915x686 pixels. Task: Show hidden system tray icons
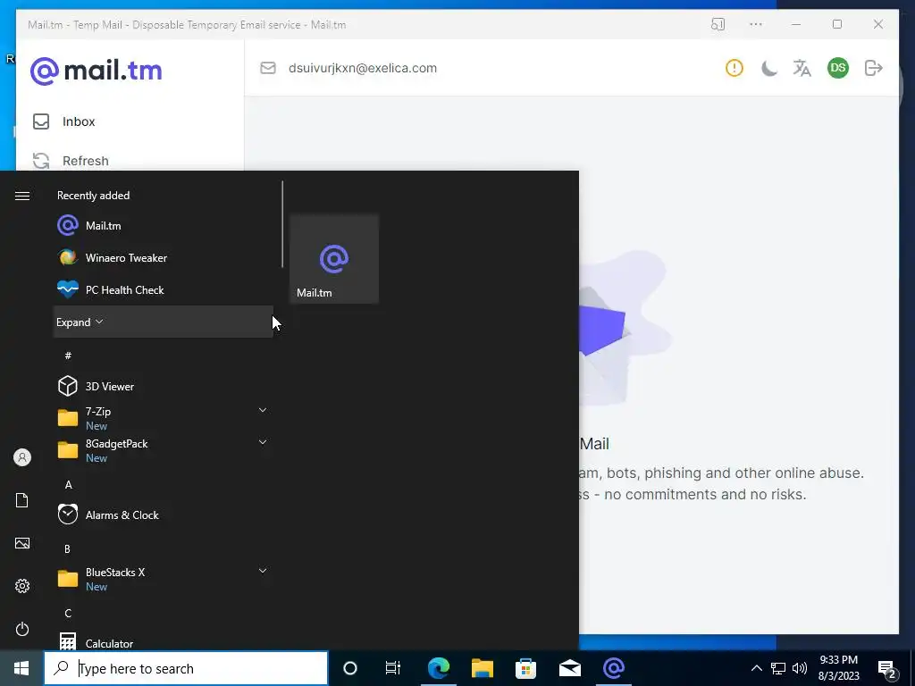click(756, 668)
